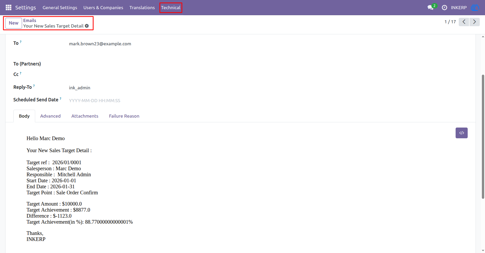
Task: Switch to the Failure Reason tab
Action: (x=124, y=116)
